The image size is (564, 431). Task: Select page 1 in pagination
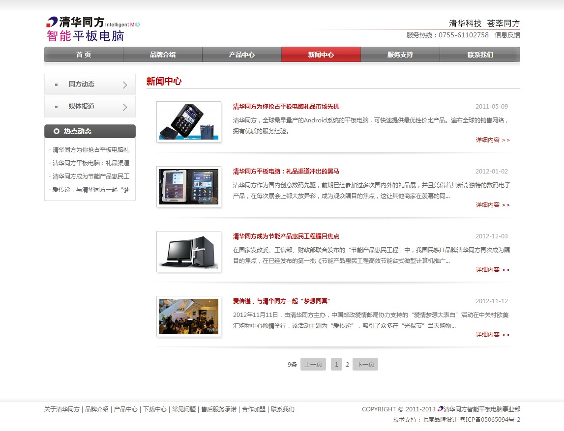pos(336,364)
